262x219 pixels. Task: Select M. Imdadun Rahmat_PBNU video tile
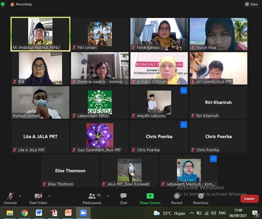(40, 34)
